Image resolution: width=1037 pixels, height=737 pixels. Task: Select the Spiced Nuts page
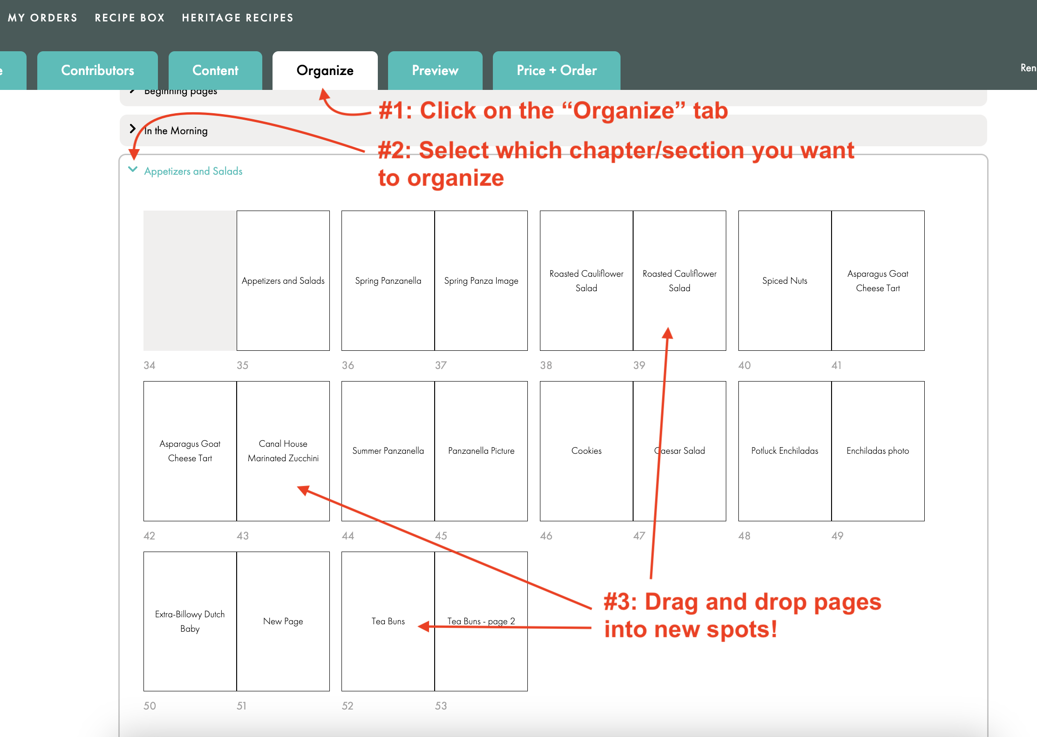[784, 280]
